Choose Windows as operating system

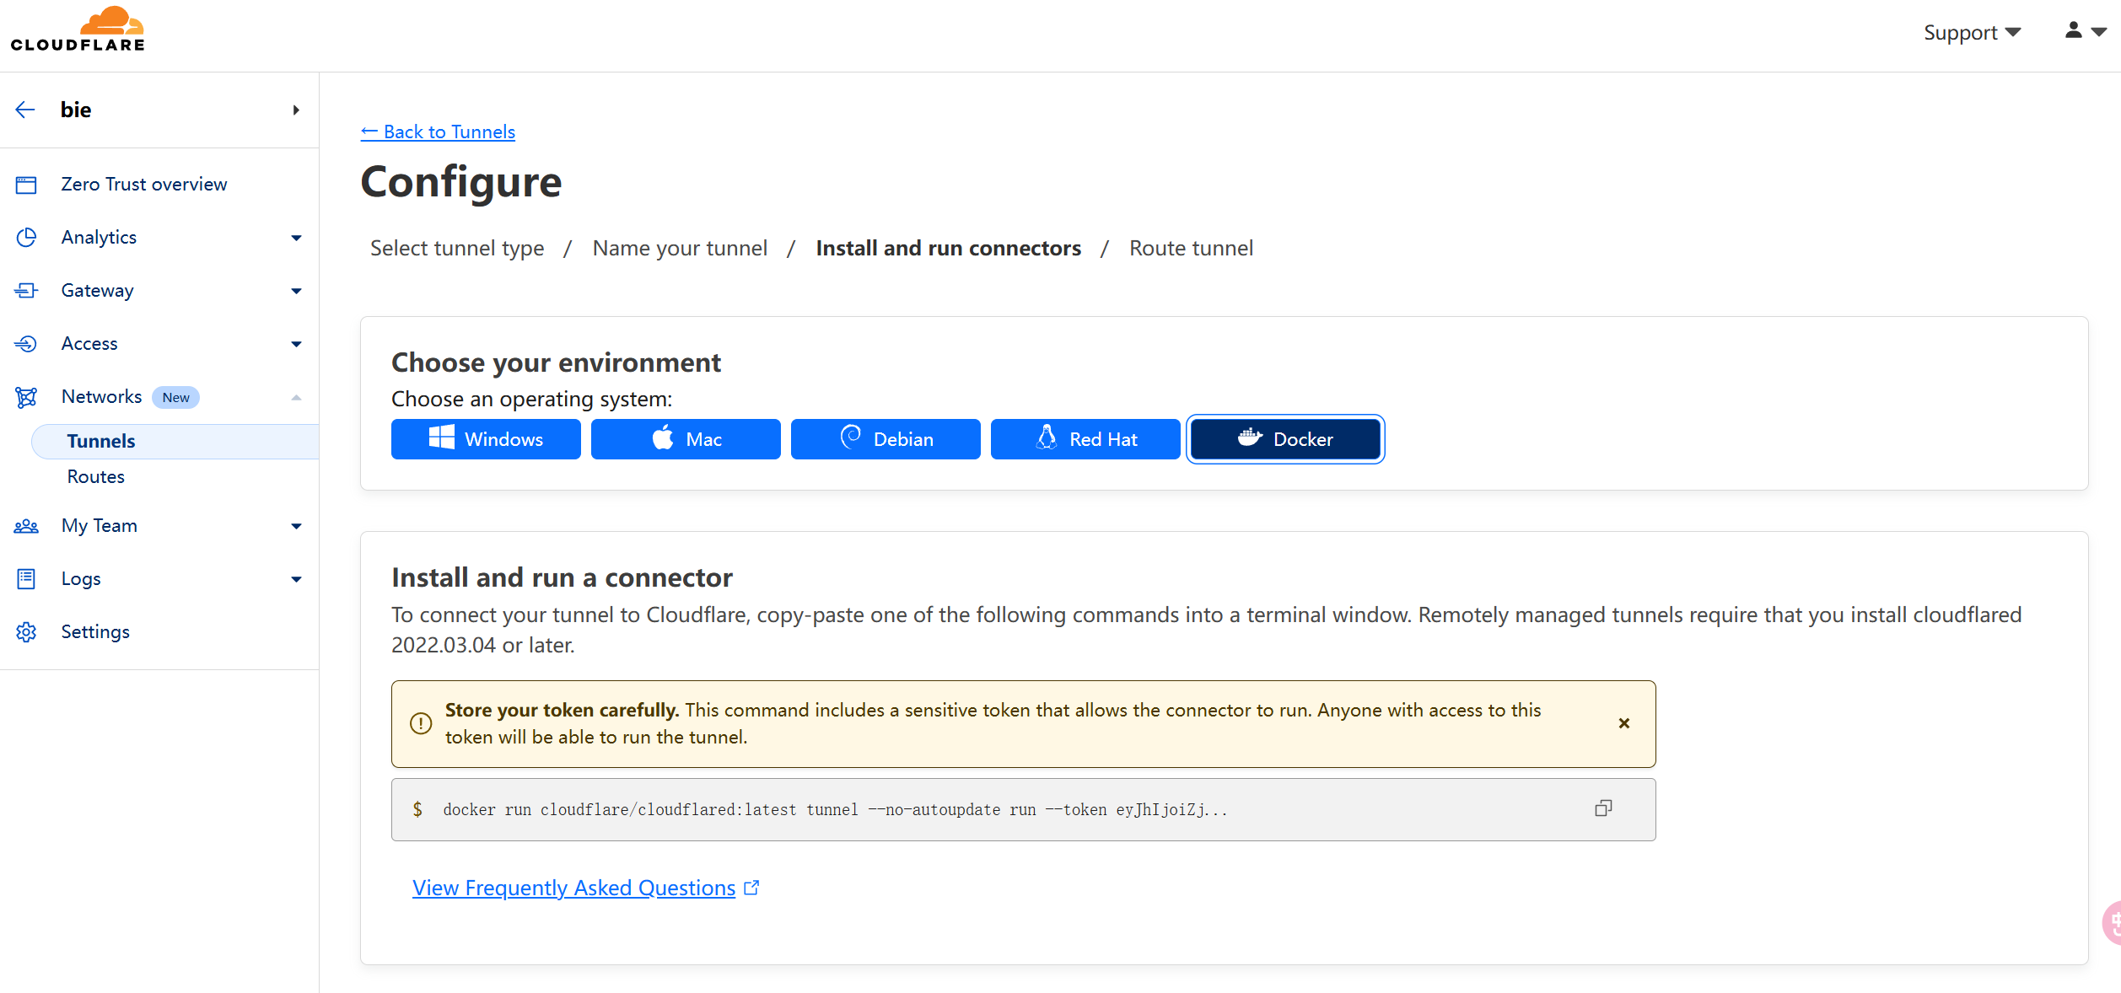tap(486, 439)
